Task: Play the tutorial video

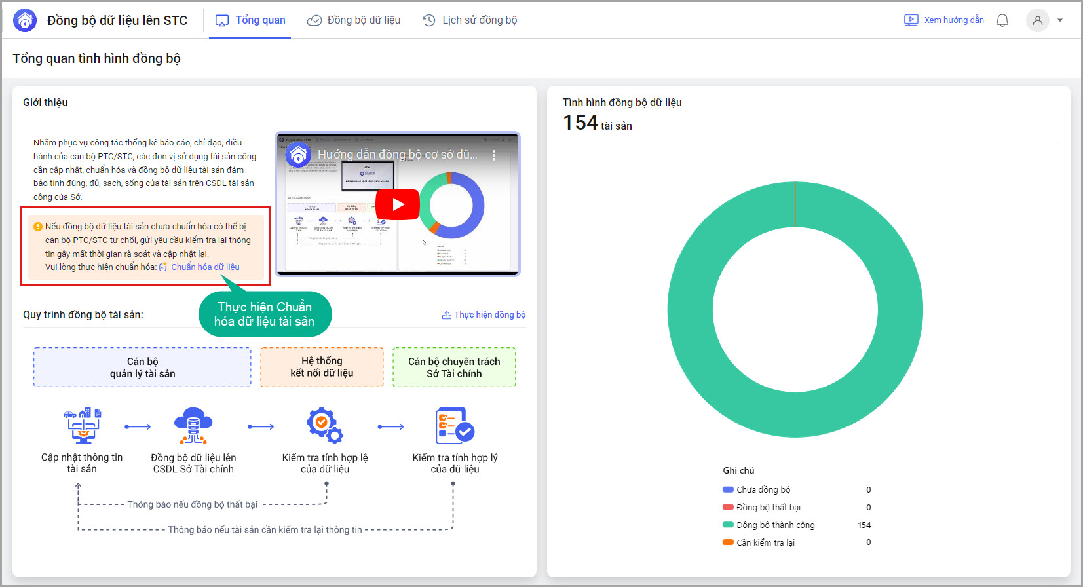Action: click(397, 204)
